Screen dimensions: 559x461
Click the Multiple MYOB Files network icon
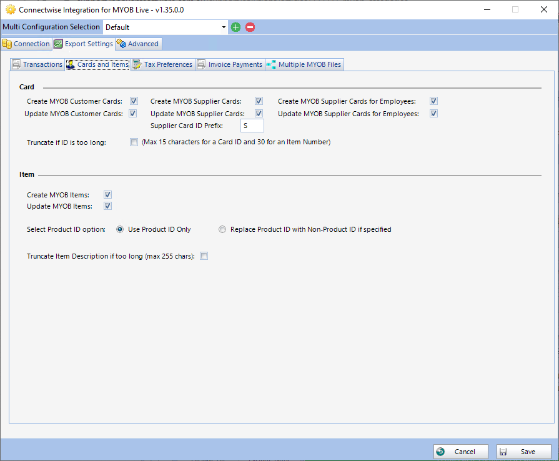pos(271,64)
